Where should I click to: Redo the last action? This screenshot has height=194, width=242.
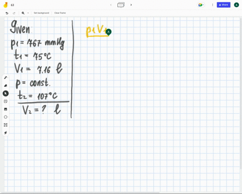[x=14, y=13]
